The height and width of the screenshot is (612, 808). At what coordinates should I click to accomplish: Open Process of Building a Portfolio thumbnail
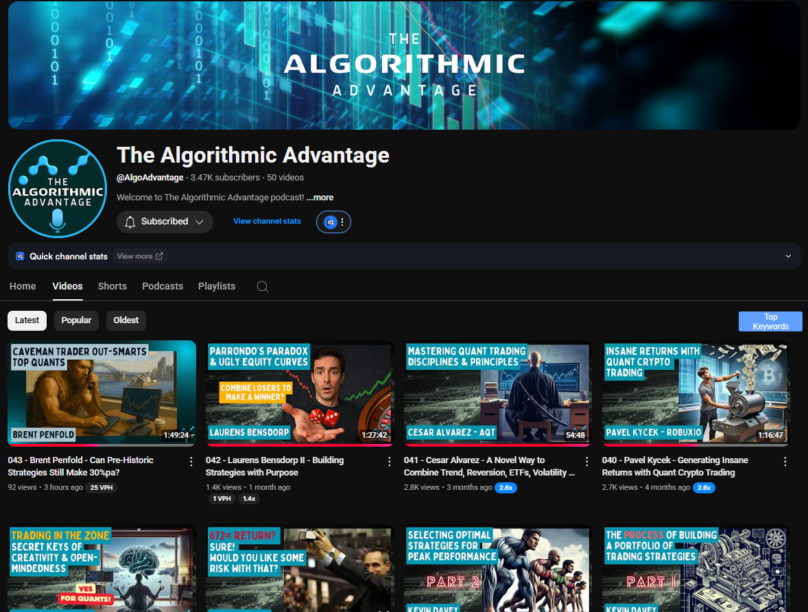point(695,569)
